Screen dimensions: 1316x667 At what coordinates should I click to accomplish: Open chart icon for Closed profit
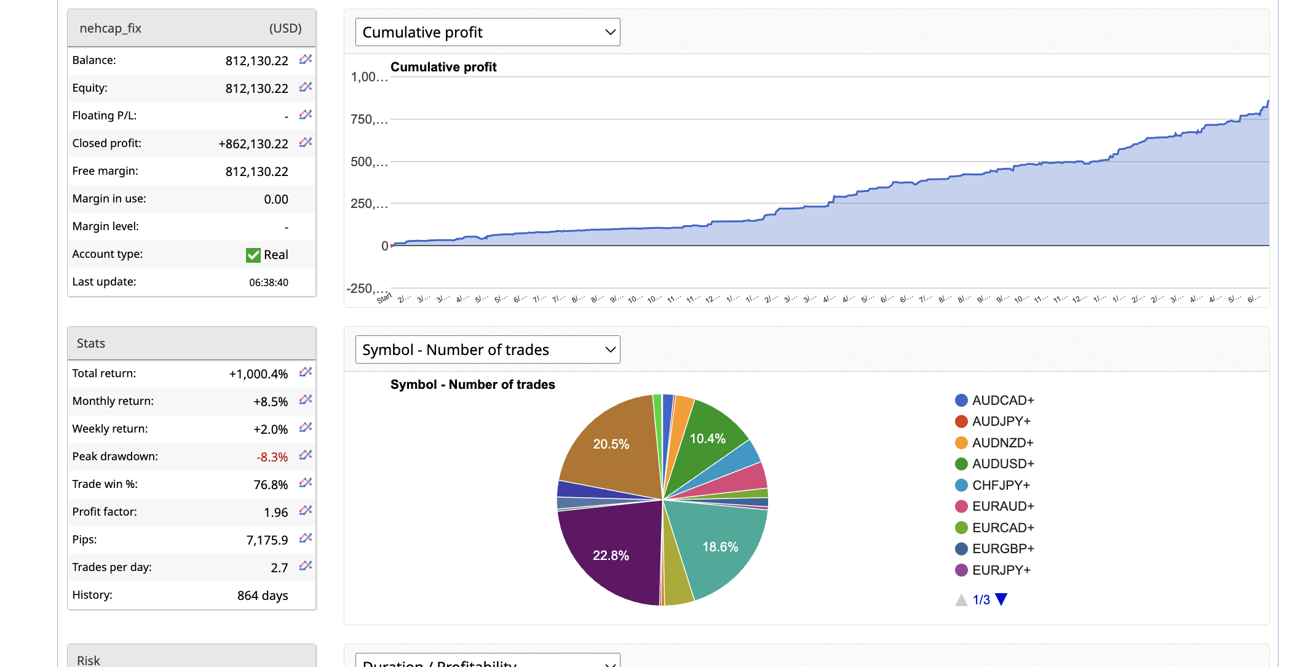[306, 143]
